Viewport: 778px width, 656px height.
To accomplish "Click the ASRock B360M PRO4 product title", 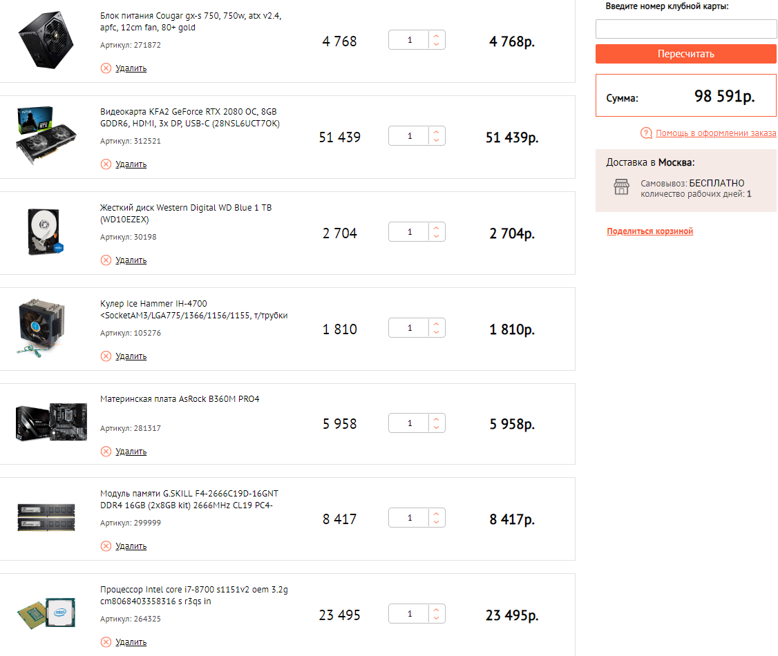I will 180,399.
